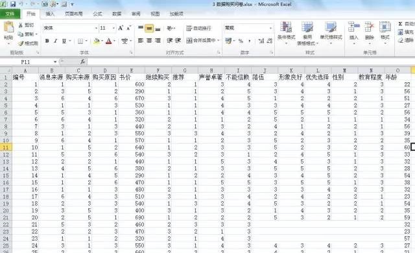
Task: Align text right
Action: [158, 40]
